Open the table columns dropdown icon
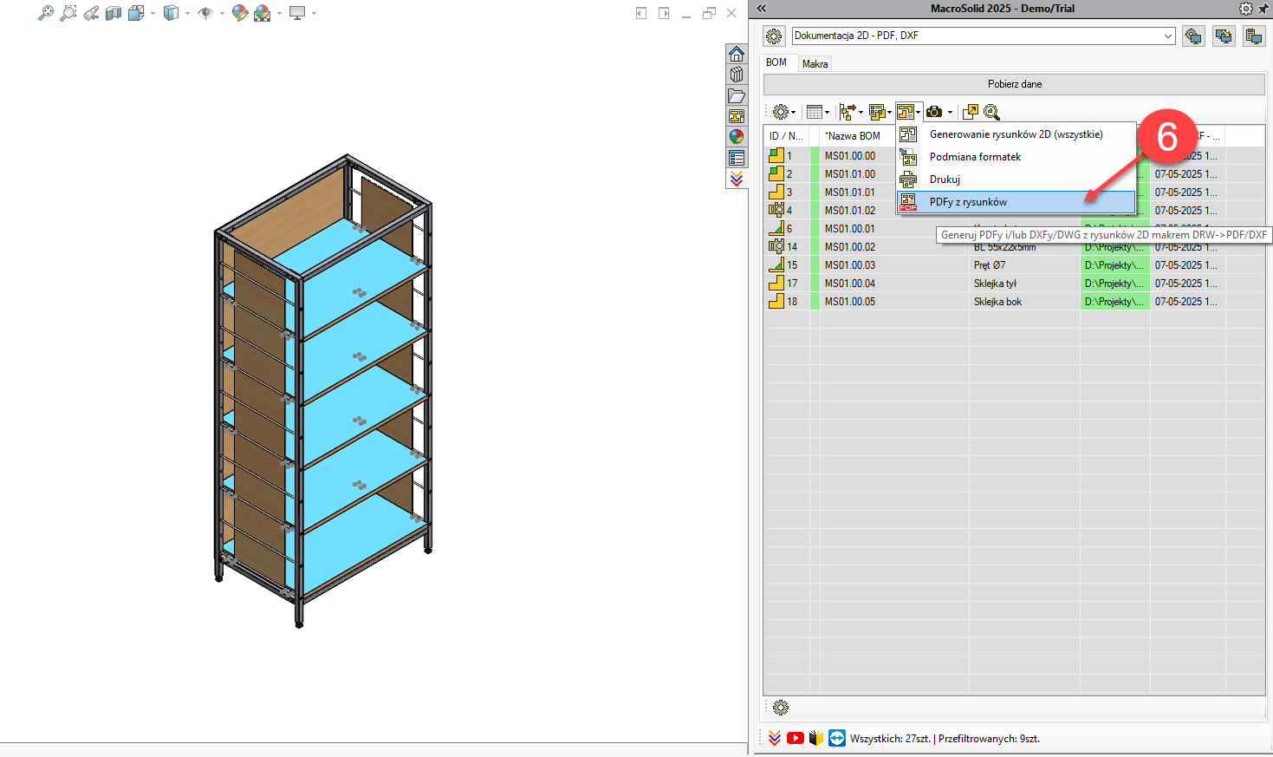The image size is (1273, 757). [817, 112]
